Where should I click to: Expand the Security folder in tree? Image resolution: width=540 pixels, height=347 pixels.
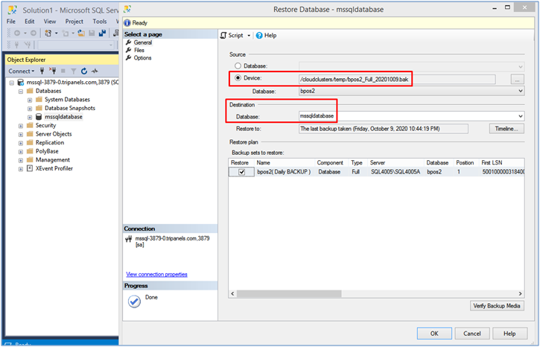pyautogui.click(x=20, y=126)
